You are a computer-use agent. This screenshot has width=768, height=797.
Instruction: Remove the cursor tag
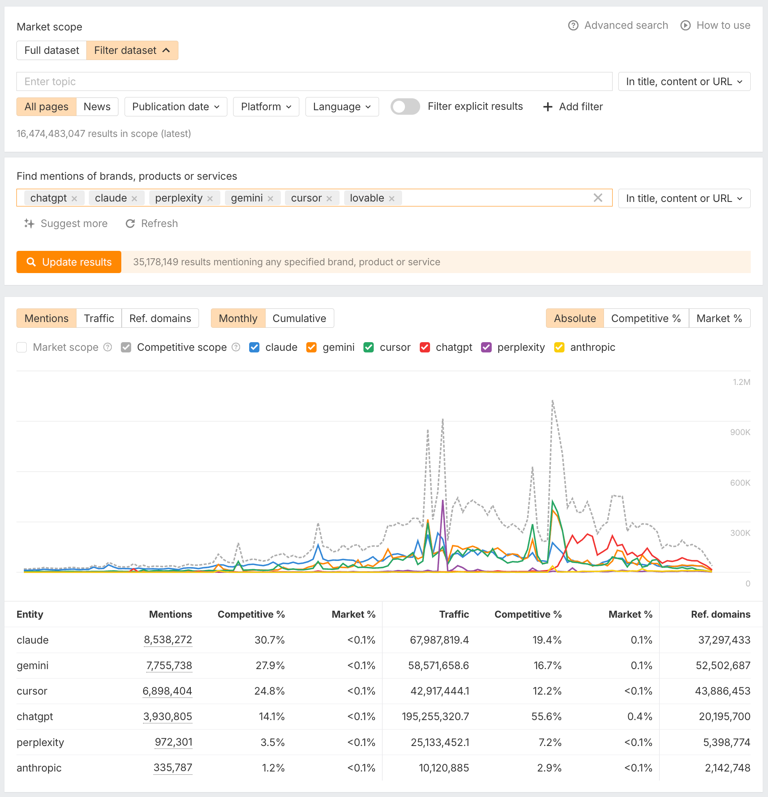click(329, 199)
